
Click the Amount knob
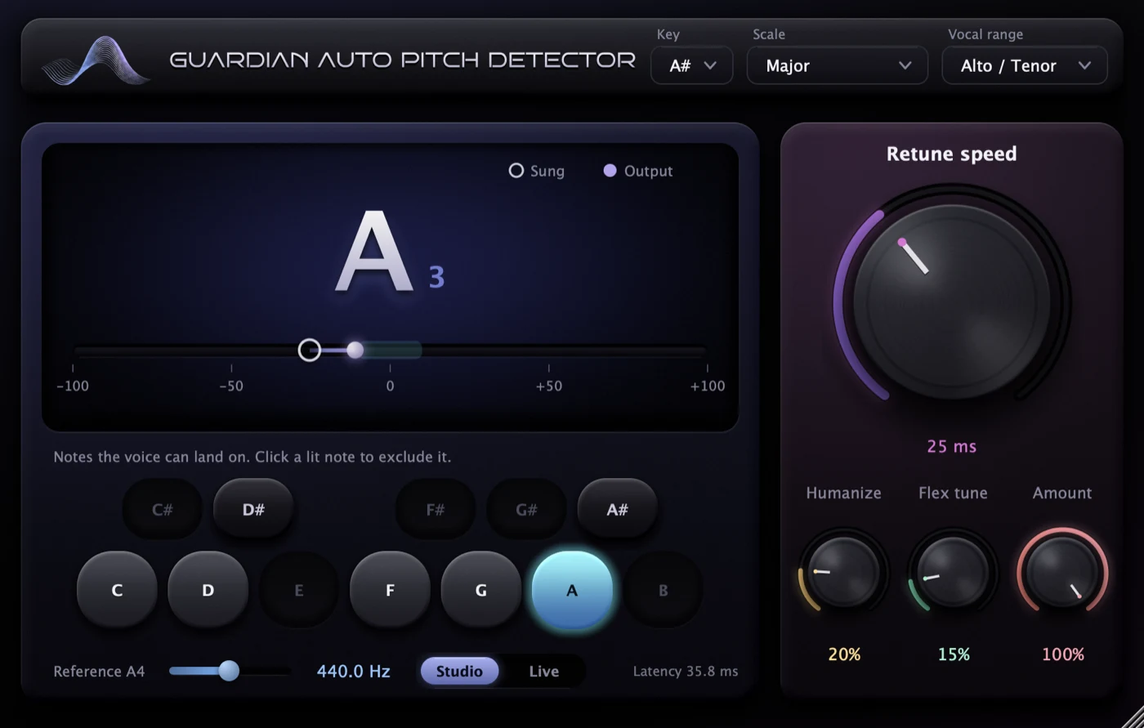point(1062,573)
